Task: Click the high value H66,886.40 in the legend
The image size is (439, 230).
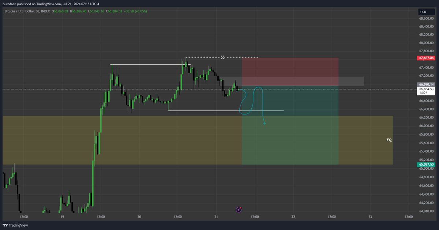Action: pos(79,11)
